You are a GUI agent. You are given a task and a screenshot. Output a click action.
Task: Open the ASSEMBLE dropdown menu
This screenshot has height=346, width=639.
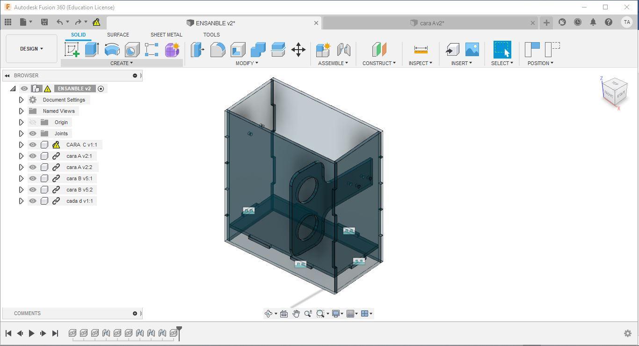[x=333, y=63]
